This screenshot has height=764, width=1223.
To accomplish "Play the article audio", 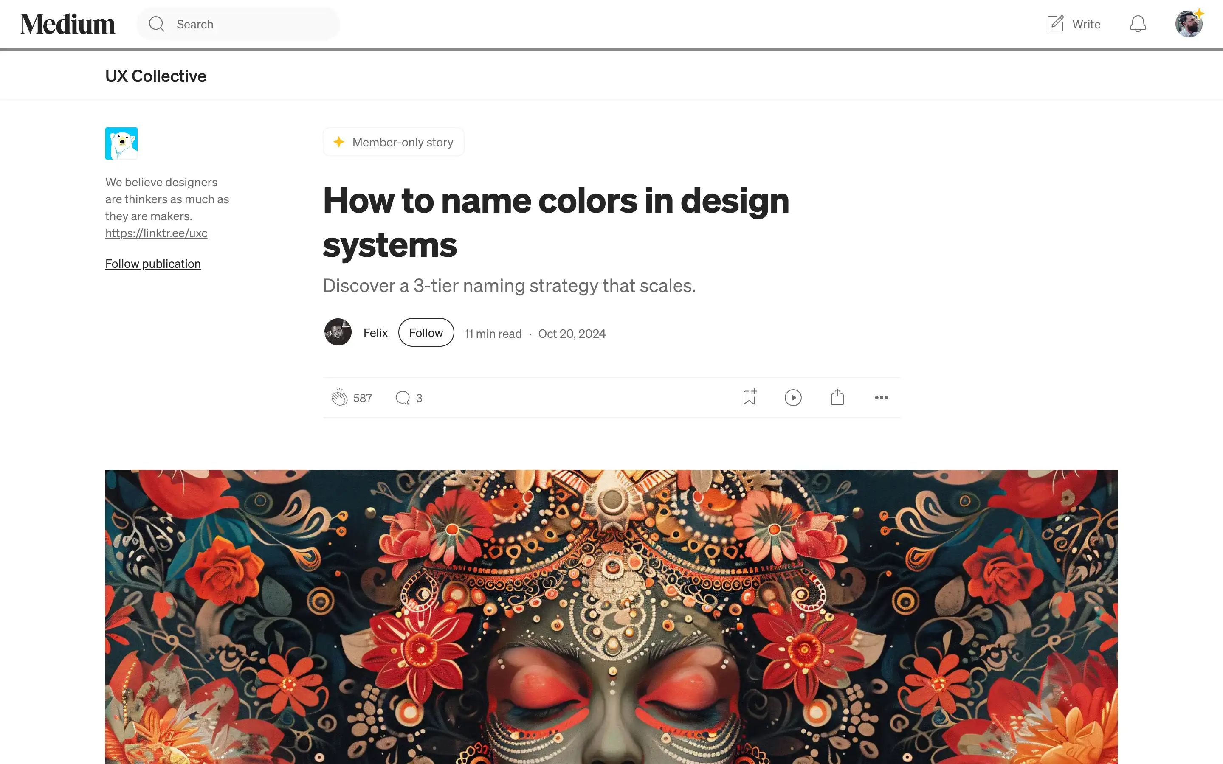I will 793,398.
